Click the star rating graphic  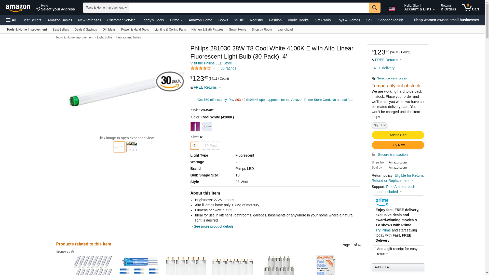point(201,68)
